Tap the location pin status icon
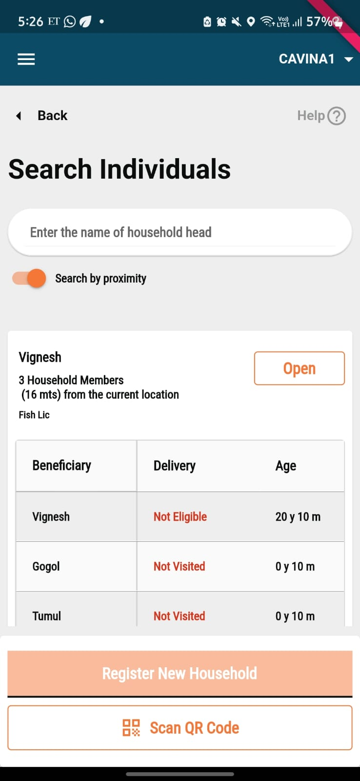This screenshot has width=360, height=781. coord(251,21)
